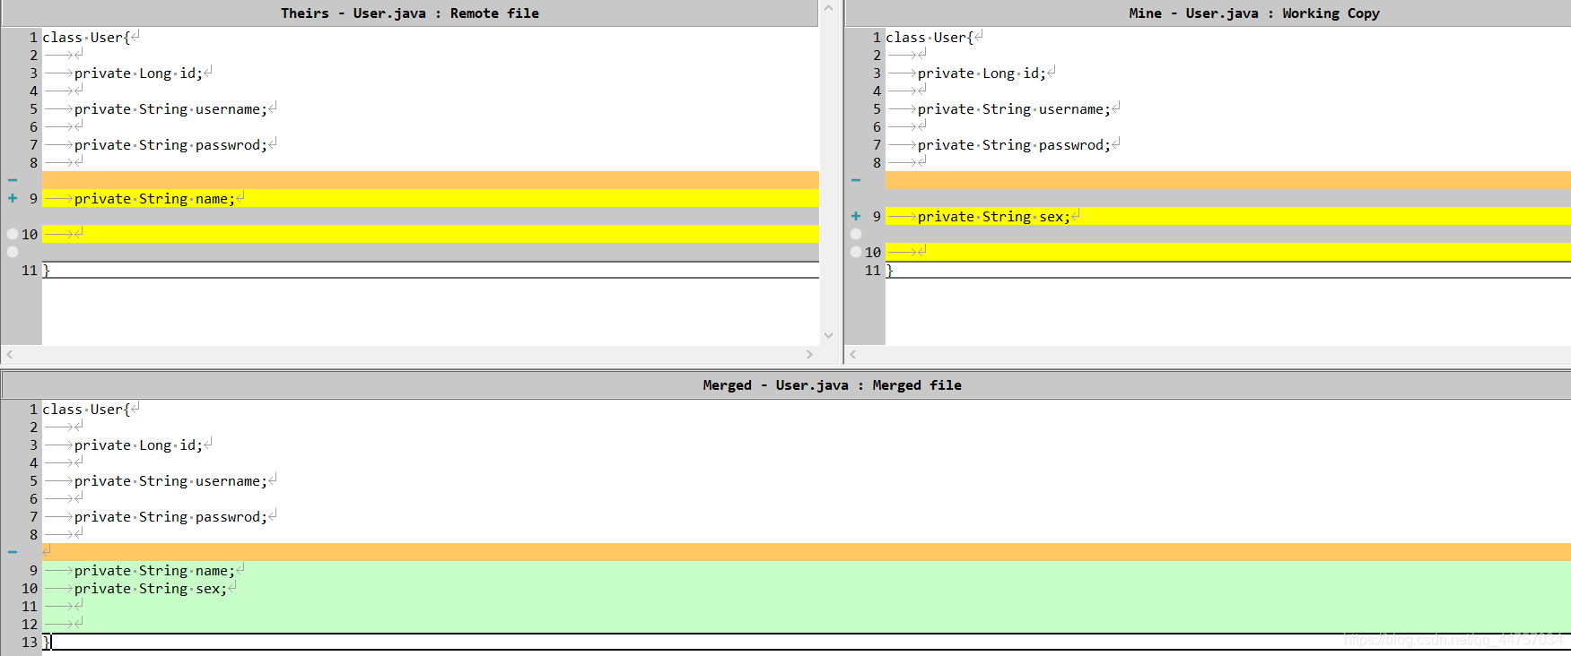
Task: Click the minus marker on orange row in Theirs pane
Action: [x=13, y=180]
